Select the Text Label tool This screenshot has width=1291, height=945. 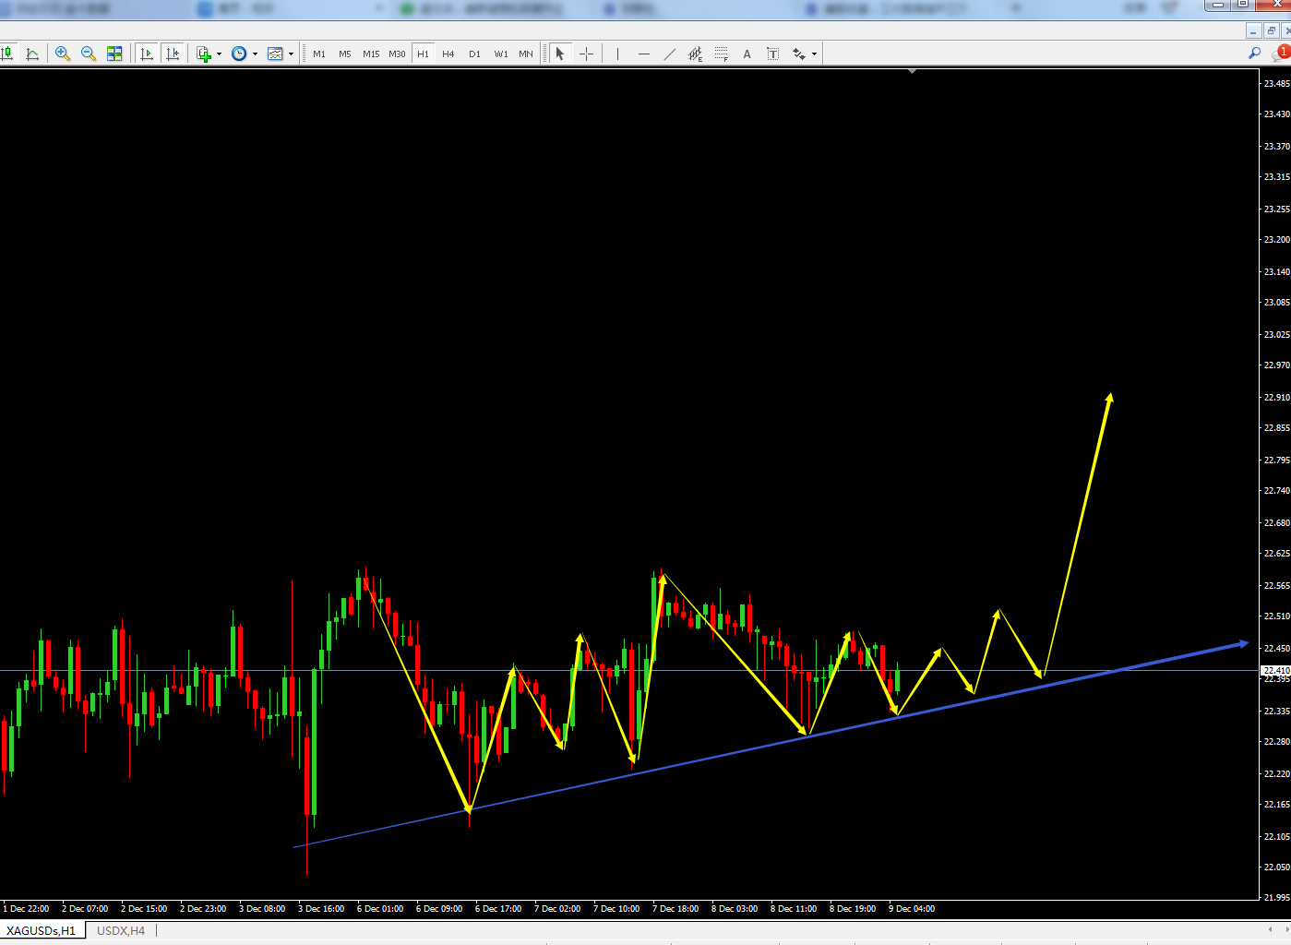click(772, 54)
